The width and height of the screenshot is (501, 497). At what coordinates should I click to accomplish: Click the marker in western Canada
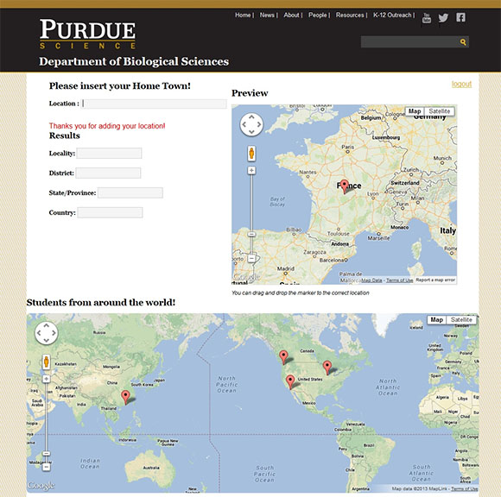(283, 357)
